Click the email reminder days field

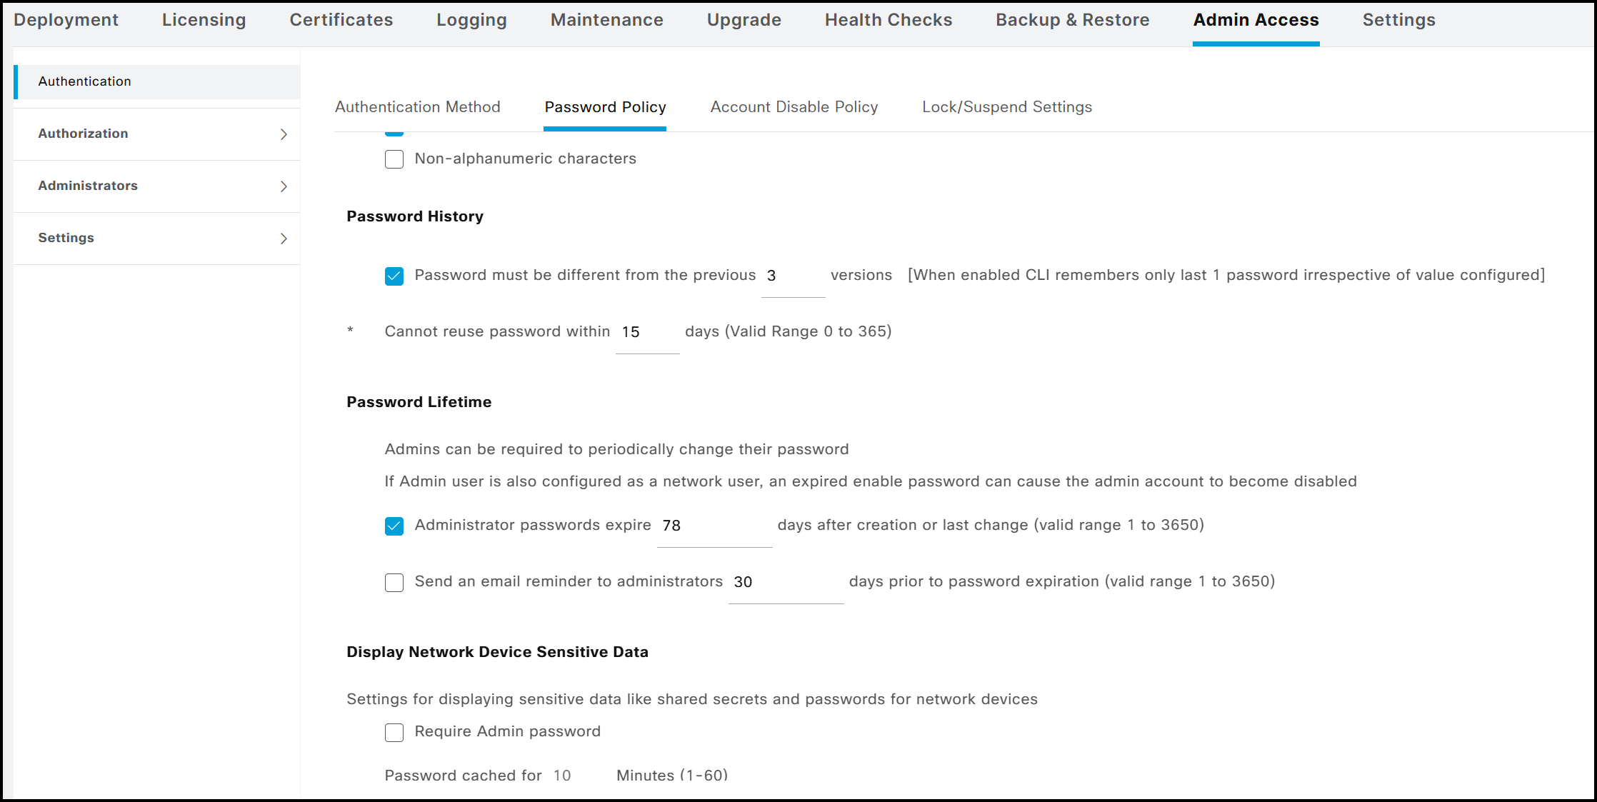click(785, 583)
